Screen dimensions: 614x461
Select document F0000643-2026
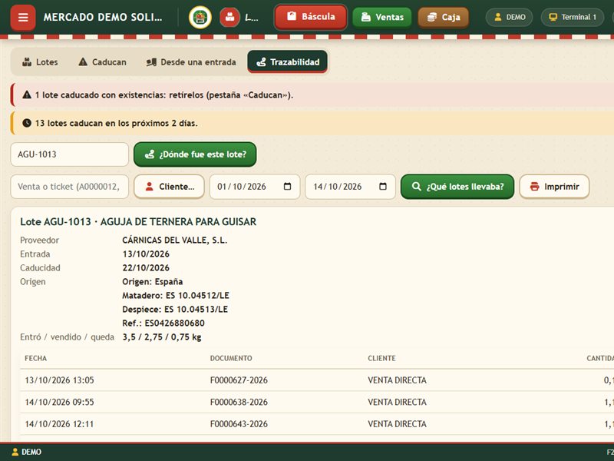click(239, 424)
